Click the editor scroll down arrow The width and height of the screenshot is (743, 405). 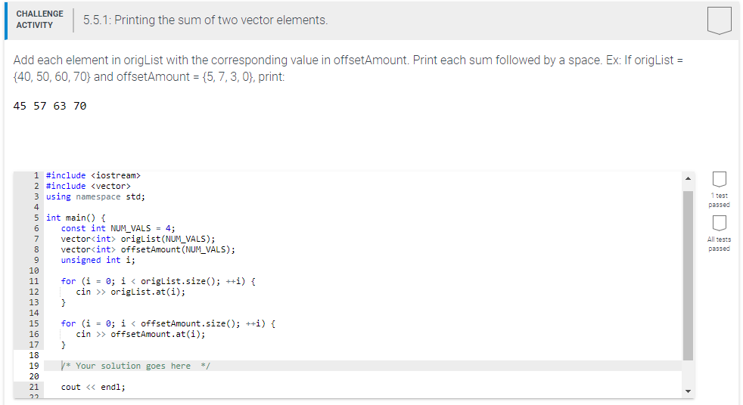[x=688, y=391]
